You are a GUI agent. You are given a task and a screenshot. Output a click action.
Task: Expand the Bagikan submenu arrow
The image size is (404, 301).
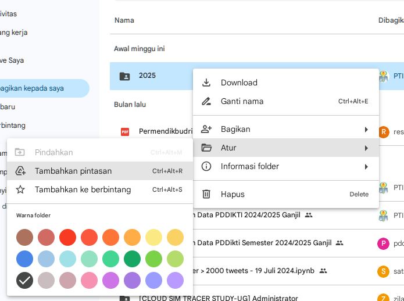366,129
